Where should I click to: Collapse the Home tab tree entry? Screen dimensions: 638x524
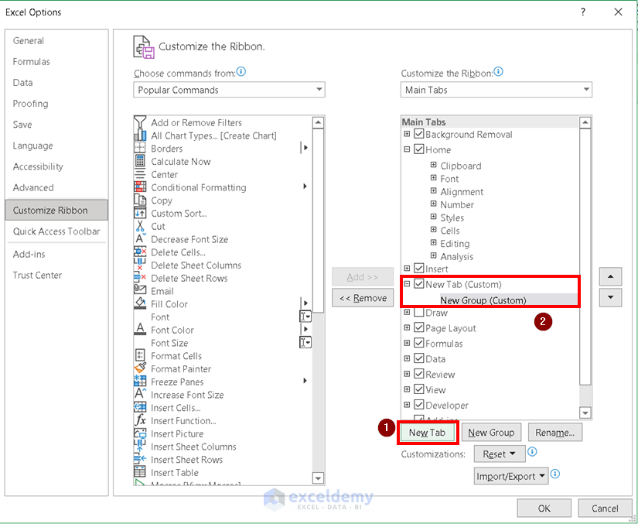[405, 149]
